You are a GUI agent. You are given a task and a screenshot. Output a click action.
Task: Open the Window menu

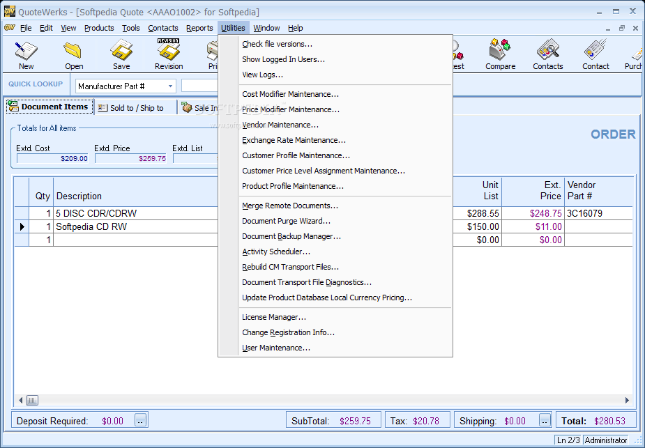[266, 28]
